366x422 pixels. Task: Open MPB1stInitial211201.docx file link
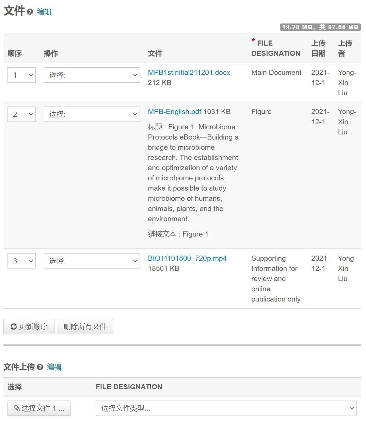tap(189, 72)
